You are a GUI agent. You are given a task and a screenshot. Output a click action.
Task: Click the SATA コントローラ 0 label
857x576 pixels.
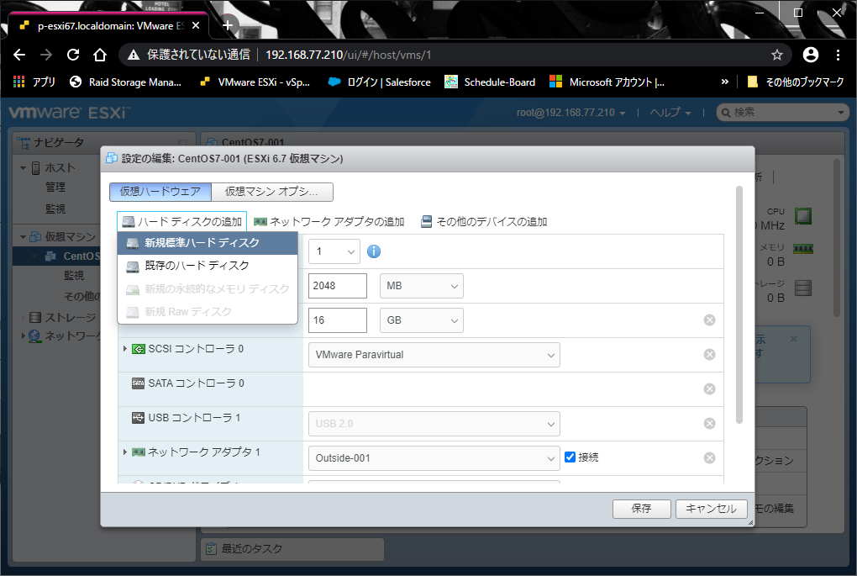point(197,383)
